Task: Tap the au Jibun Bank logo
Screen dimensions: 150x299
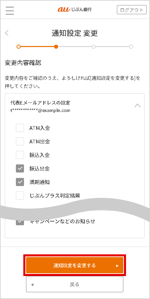Action: tap(75, 9)
